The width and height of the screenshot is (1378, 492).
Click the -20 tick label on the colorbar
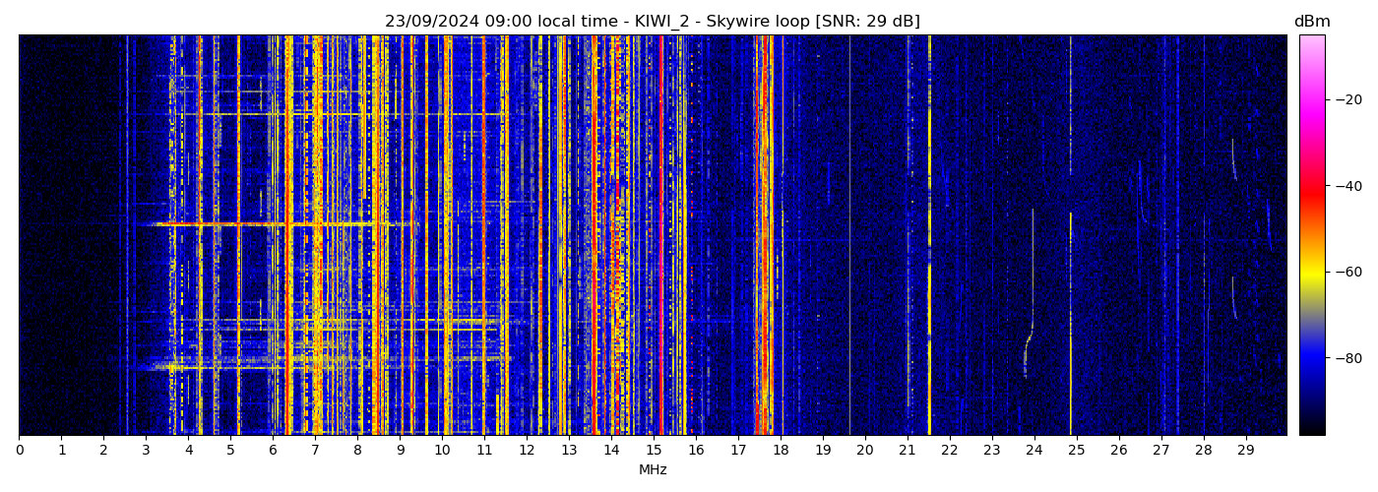point(1348,99)
